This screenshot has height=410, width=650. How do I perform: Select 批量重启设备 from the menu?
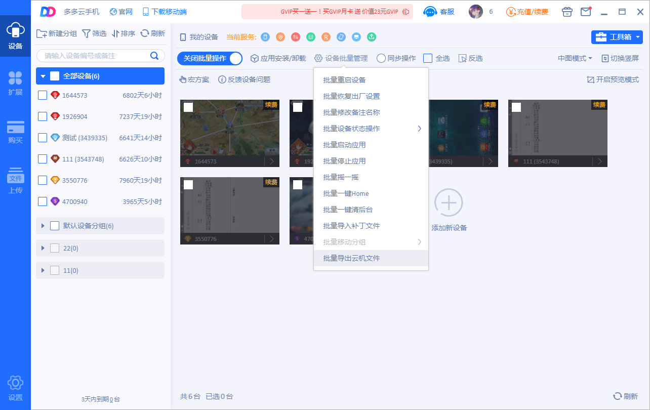click(x=344, y=80)
